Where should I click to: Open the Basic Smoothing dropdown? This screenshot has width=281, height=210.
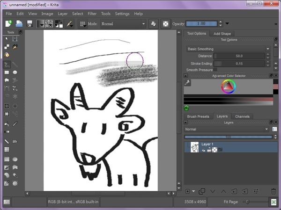pyautogui.click(x=228, y=49)
